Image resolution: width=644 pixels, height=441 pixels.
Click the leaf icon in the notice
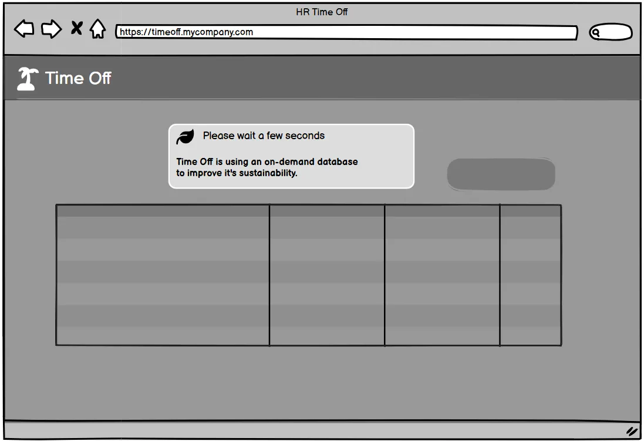[186, 137]
